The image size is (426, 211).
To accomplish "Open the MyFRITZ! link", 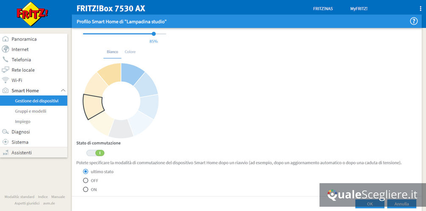I will click(359, 8).
